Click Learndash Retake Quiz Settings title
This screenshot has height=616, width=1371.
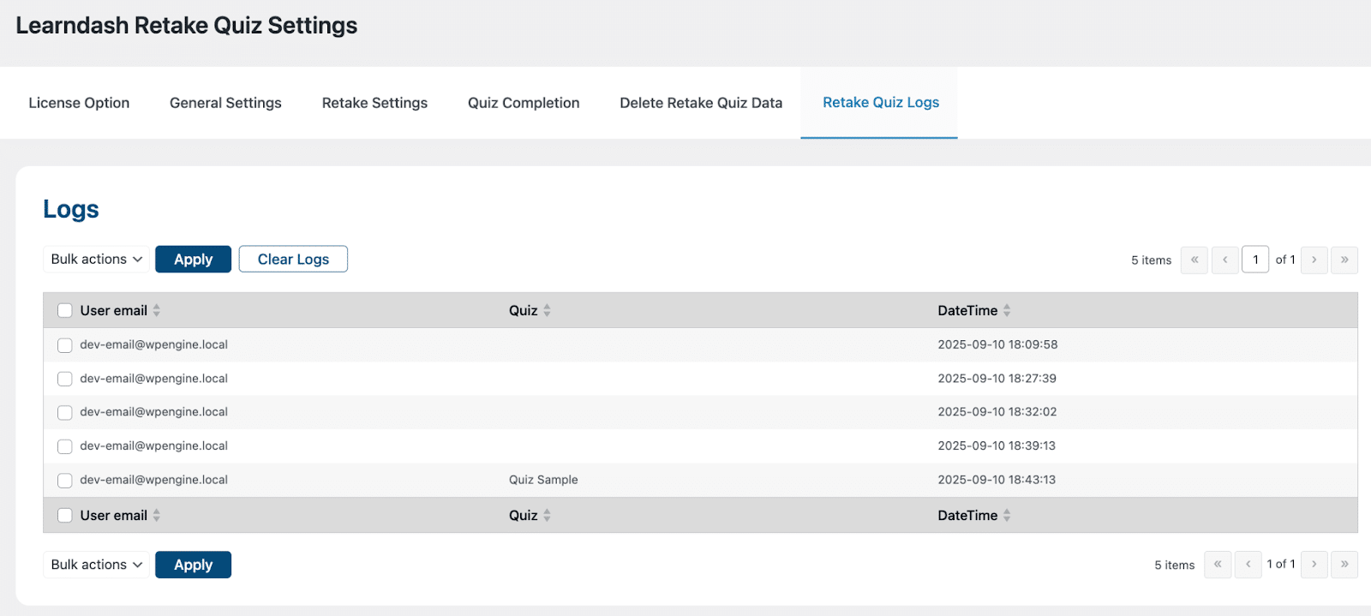[187, 26]
